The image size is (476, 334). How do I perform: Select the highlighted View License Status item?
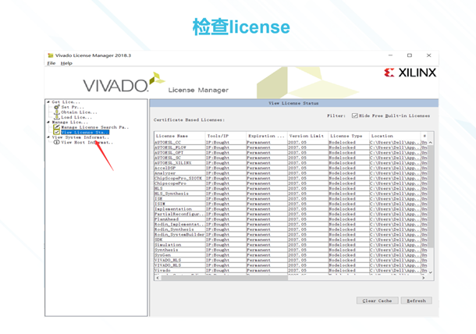(x=85, y=133)
